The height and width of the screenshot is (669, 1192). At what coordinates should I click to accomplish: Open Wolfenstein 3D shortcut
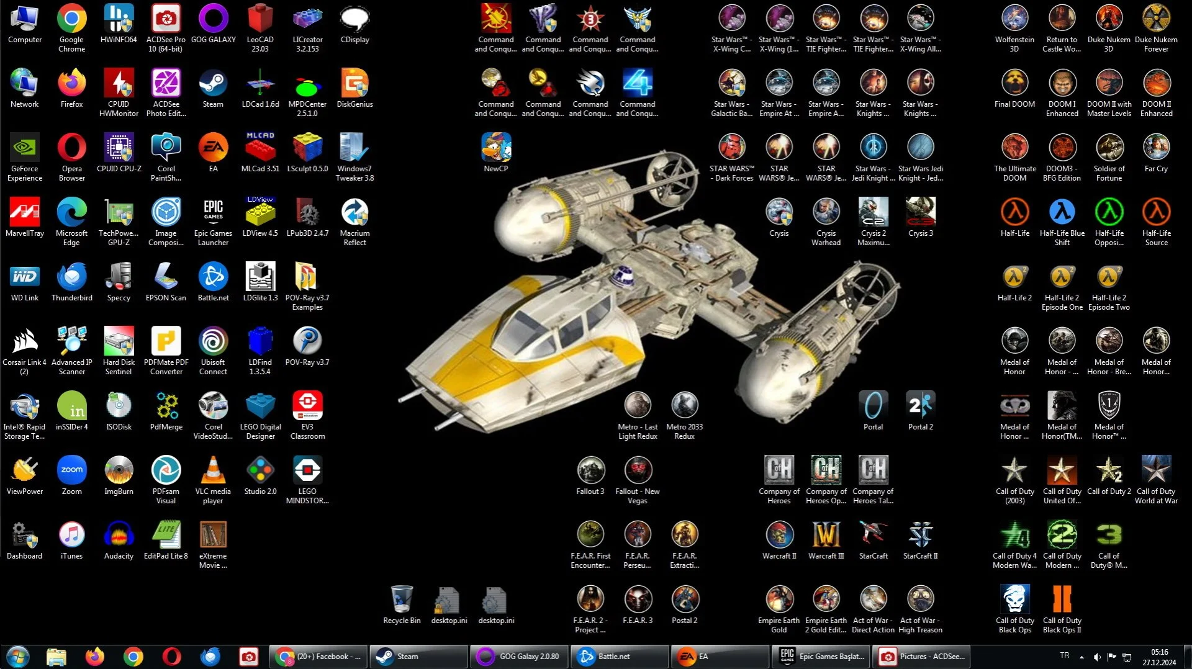[1015, 28]
